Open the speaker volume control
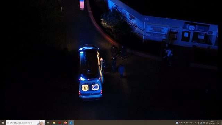 (204, 123)
